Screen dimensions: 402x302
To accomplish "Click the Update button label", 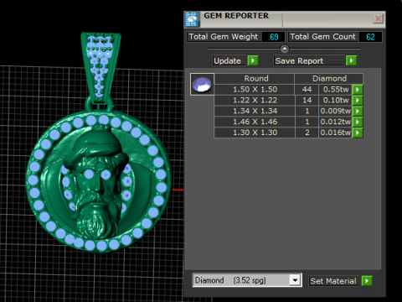I will coord(229,60).
